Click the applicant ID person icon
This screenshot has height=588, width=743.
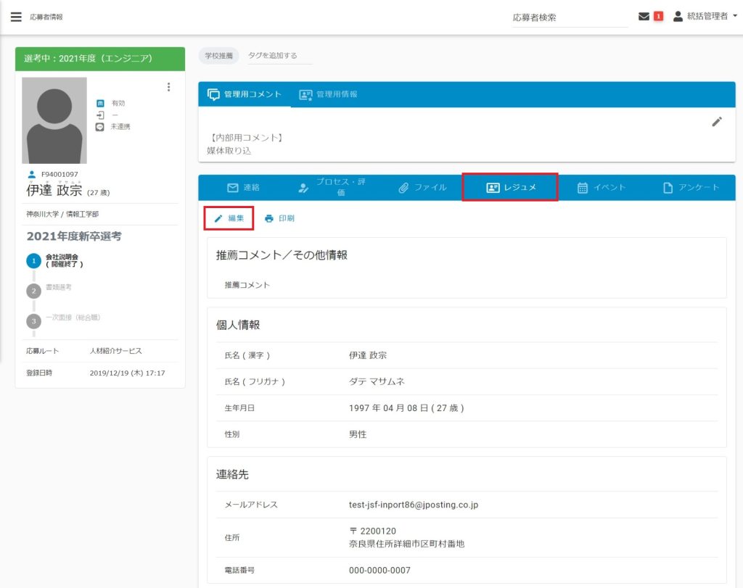[31, 174]
